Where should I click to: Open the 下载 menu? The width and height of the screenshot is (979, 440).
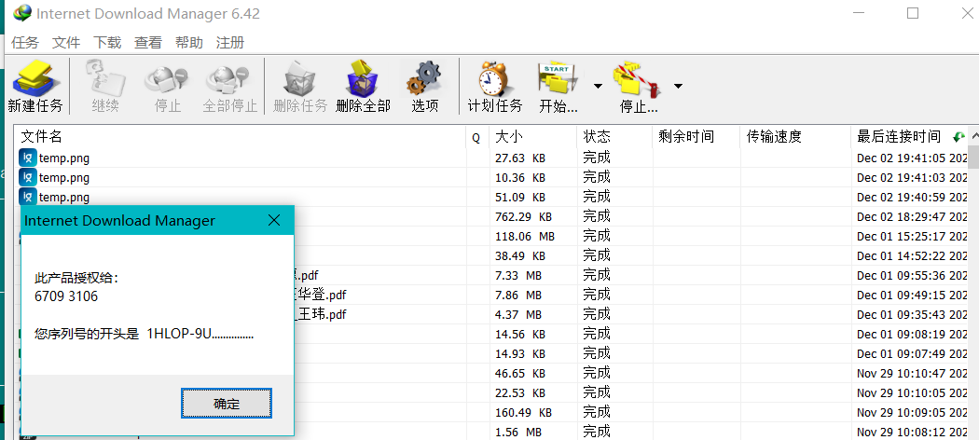click(x=107, y=43)
